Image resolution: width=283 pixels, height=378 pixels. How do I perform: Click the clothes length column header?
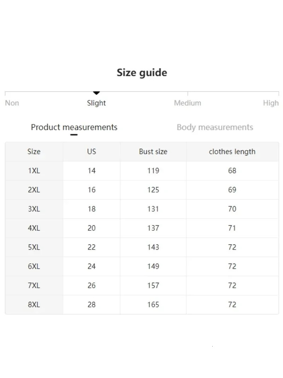(x=232, y=152)
